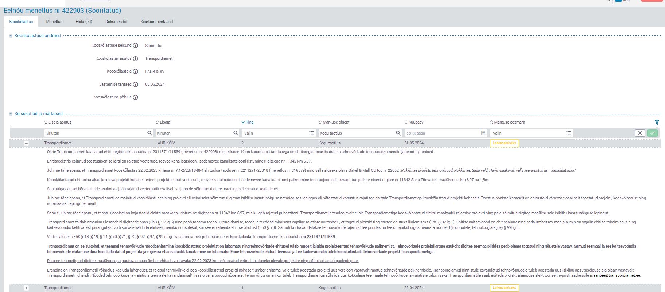The image size is (665, 292).
Task: Open the maantee@transpordiamet.ee email link
Action: pos(615,276)
